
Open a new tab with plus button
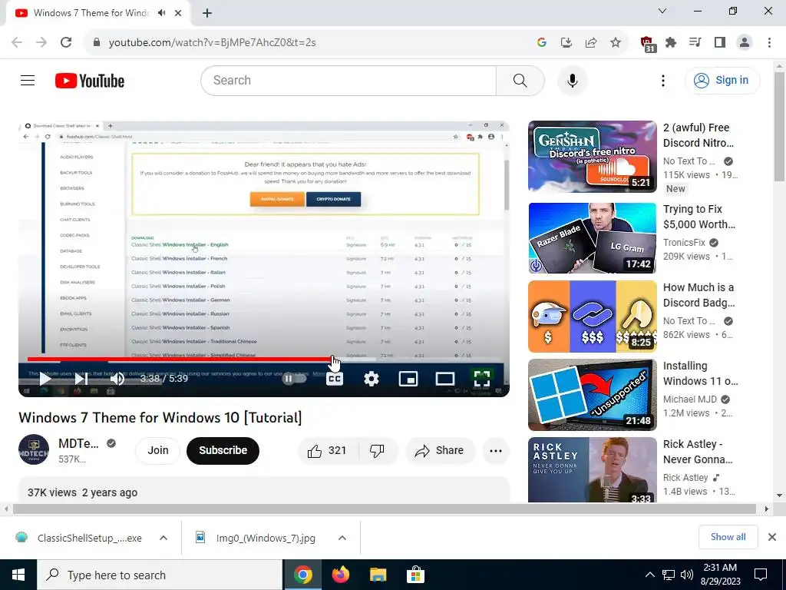(207, 14)
